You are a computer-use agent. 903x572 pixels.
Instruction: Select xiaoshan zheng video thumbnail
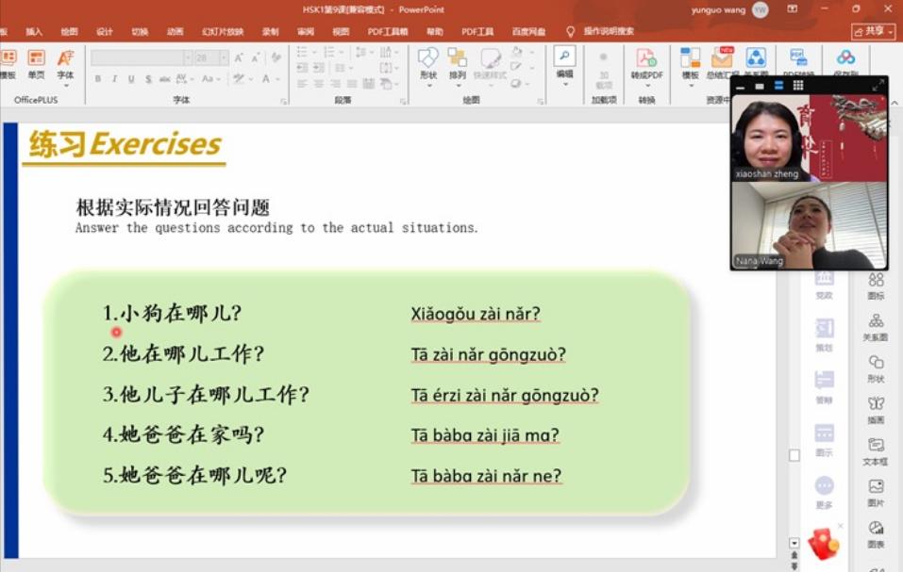810,138
